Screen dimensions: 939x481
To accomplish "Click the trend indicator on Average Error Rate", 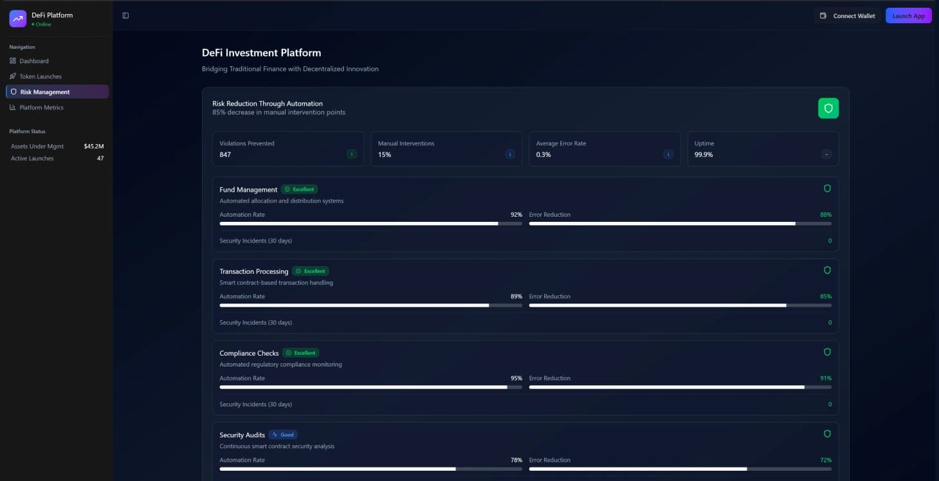I will coord(668,154).
